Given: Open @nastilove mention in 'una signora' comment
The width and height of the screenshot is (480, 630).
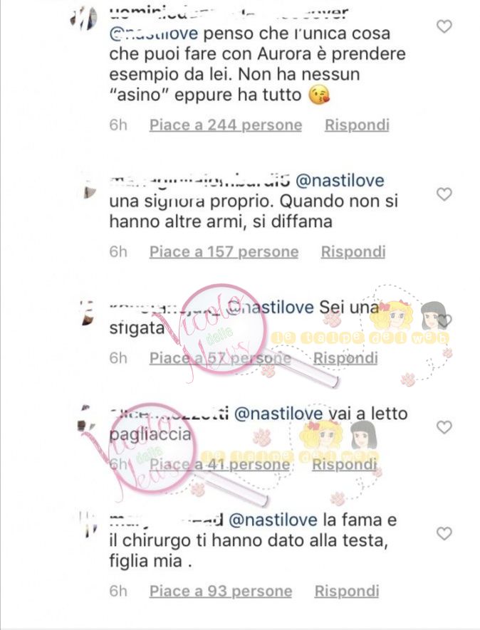Looking at the screenshot, I should point(340,180).
